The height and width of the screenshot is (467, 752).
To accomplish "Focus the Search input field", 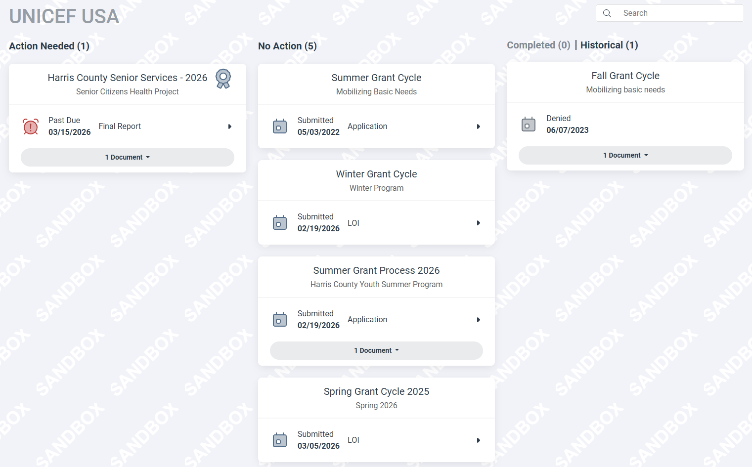I will pos(670,13).
